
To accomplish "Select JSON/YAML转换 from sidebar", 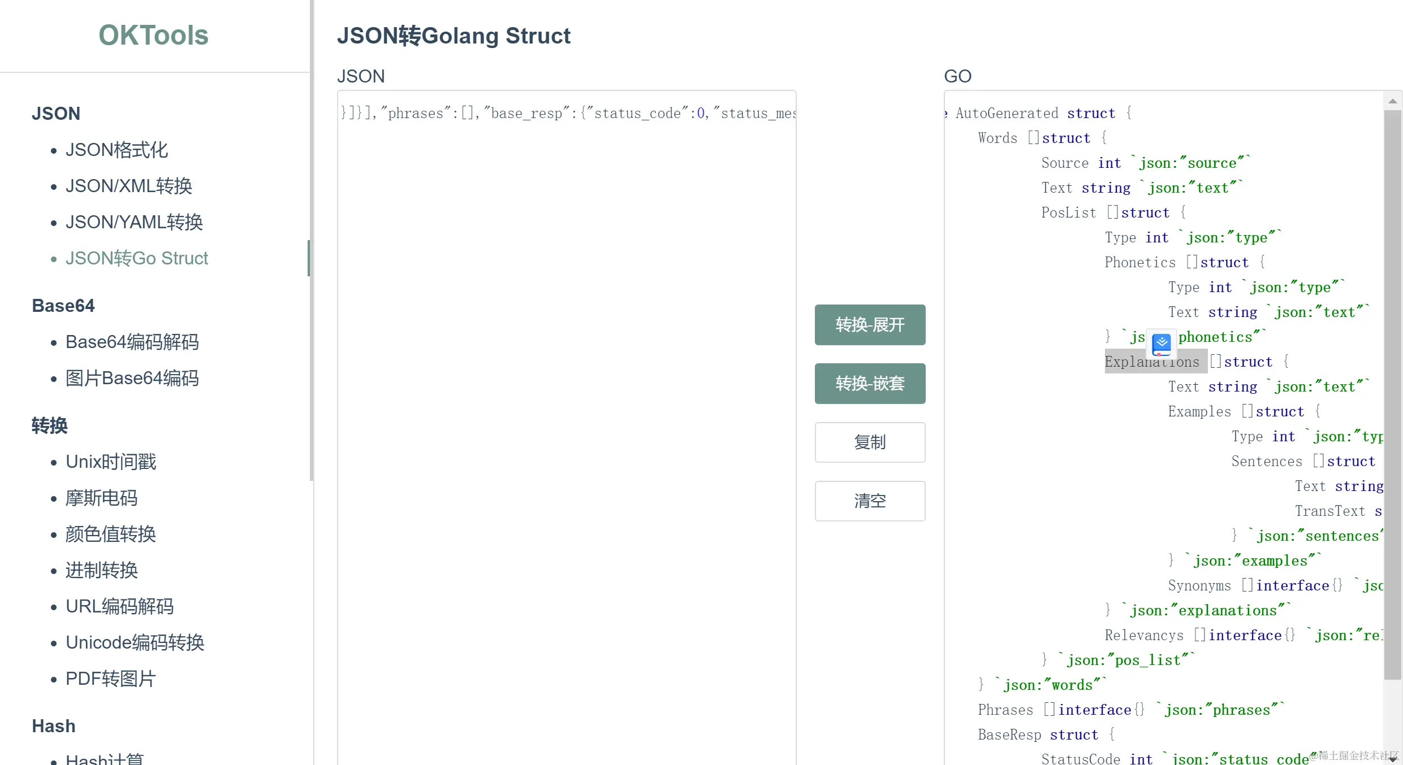I will (x=134, y=222).
